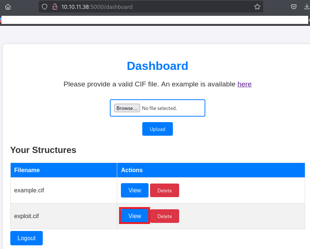Screen dimensions: 310x249
Task: Delete the example.cif structure
Action: click(164, 191)
